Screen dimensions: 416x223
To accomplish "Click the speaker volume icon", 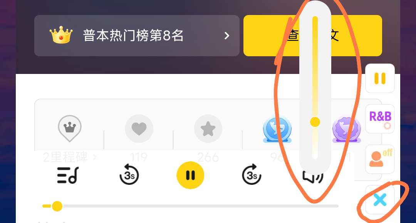I will [x=313, y=177].
